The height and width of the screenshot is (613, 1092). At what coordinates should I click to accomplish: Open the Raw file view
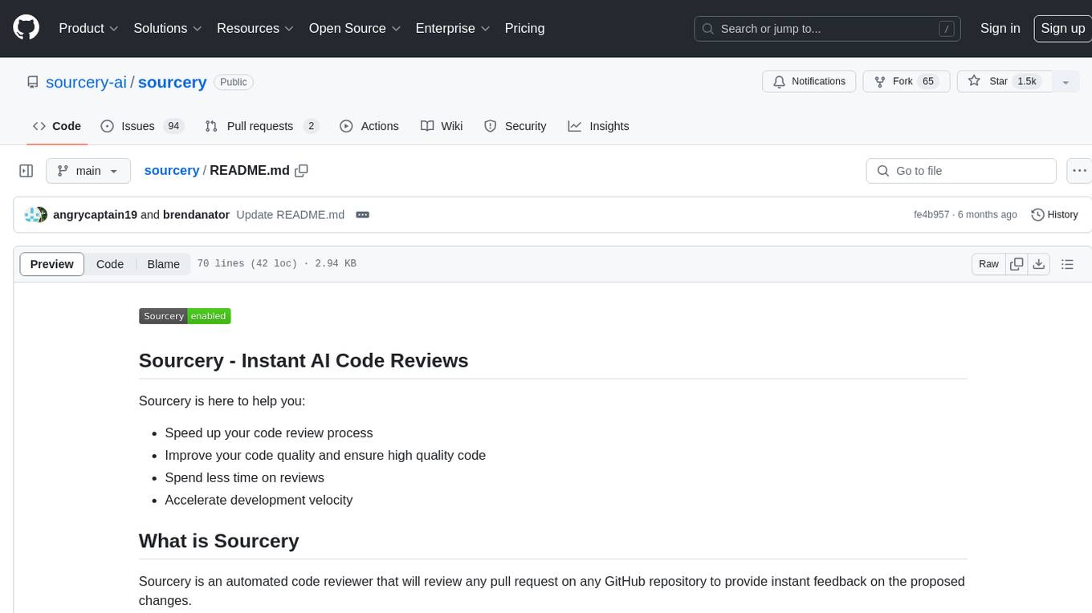[x=988, y=264]
